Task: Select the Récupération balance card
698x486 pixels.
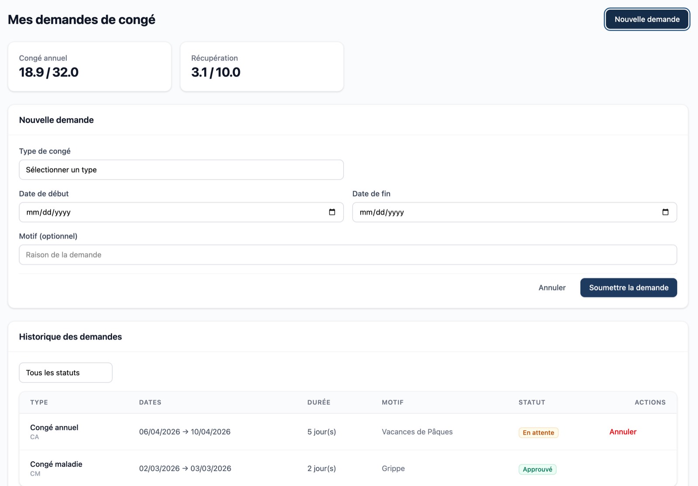Action: [262, 67]
